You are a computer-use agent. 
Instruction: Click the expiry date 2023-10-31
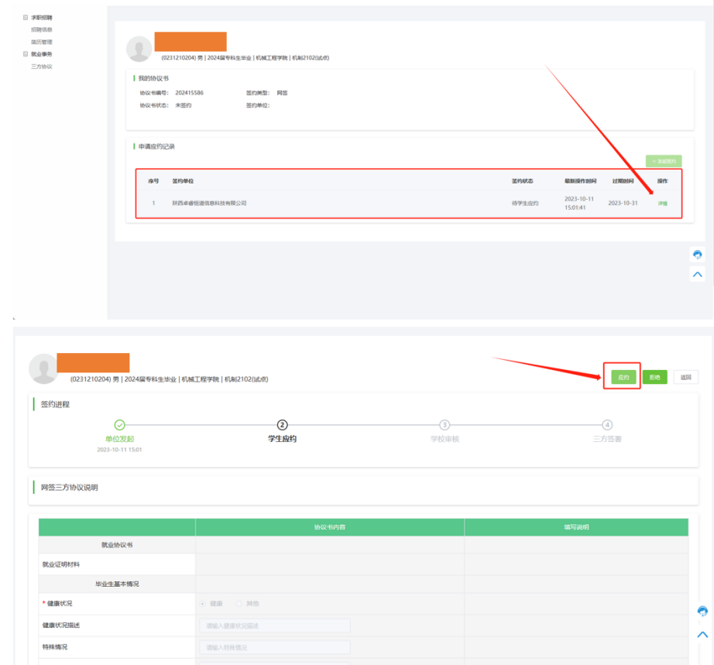(623, 203)
